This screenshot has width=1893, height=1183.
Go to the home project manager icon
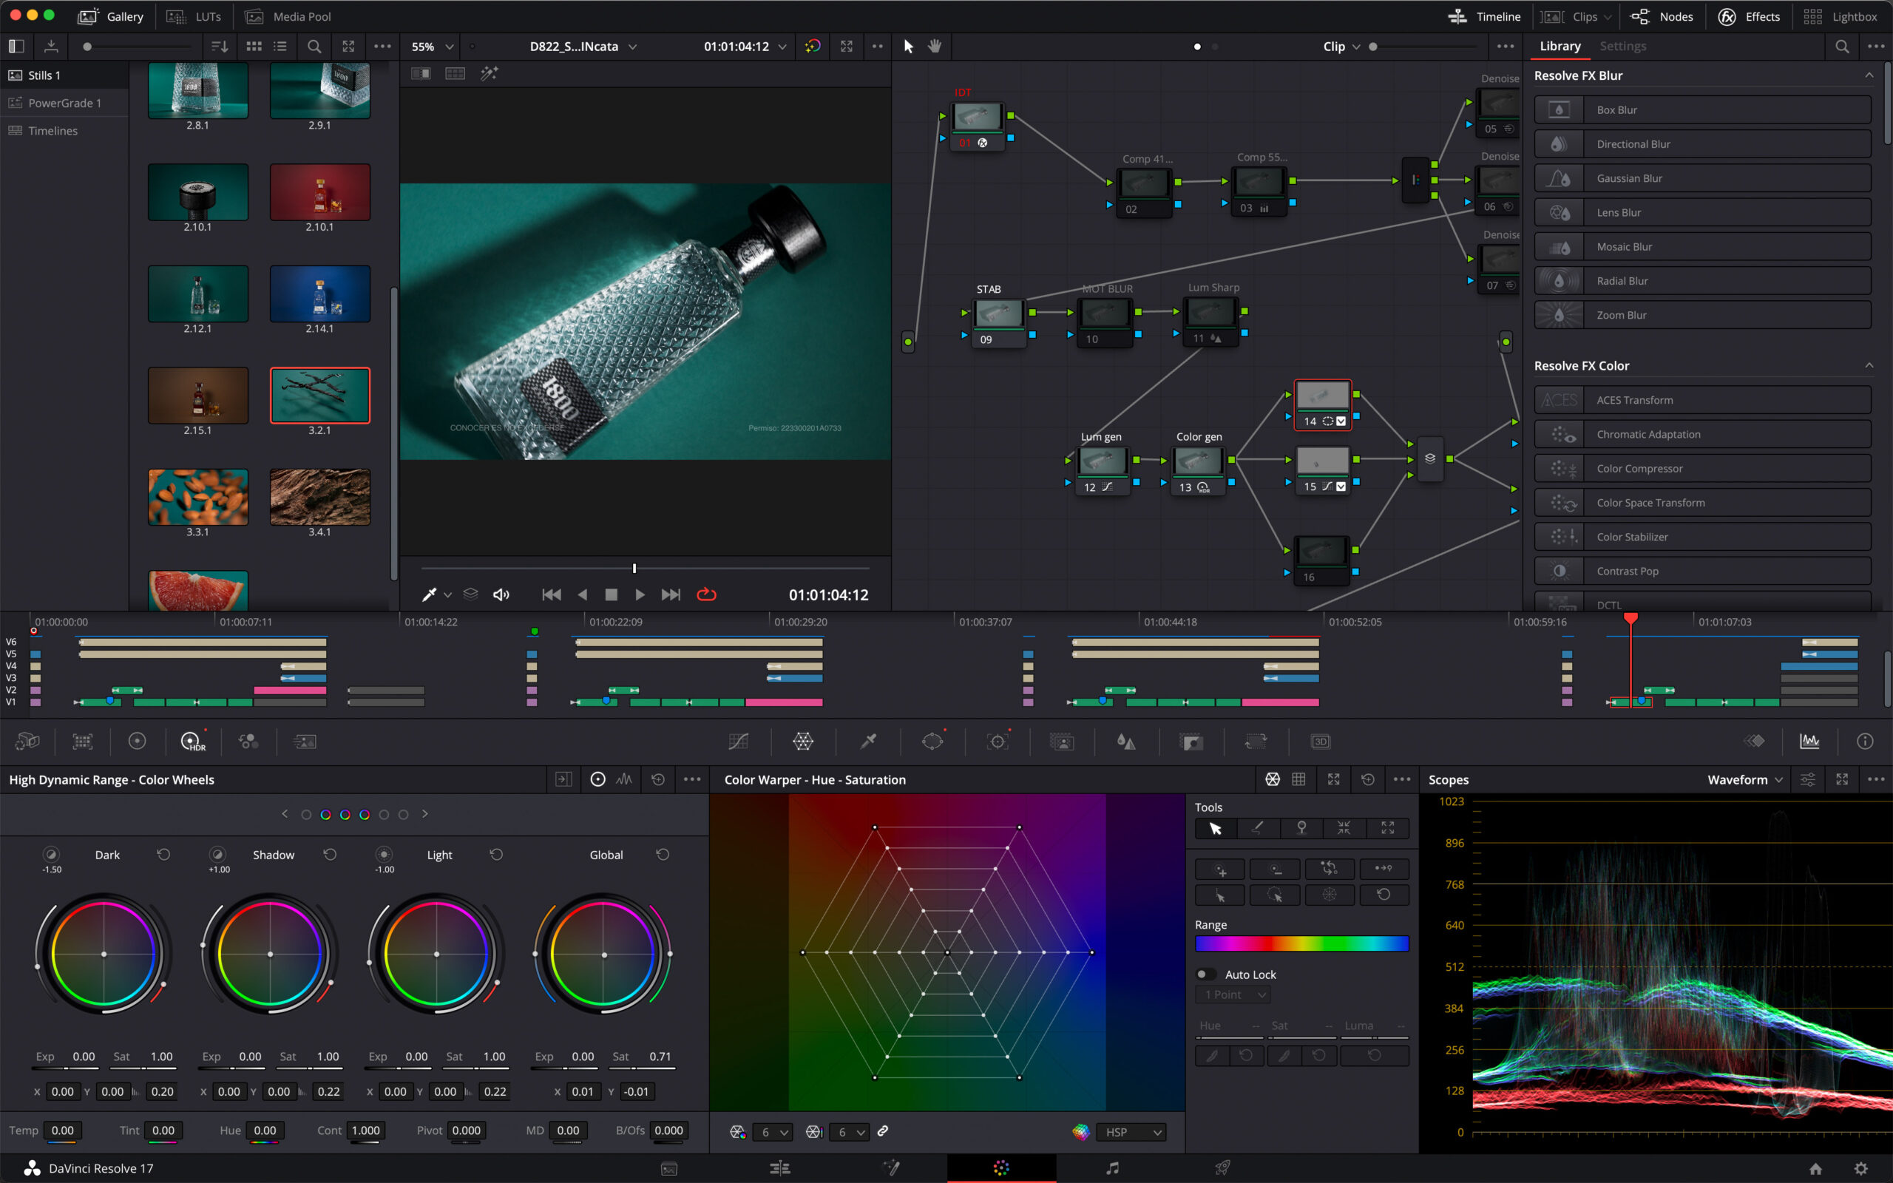(x=1815, y=1168)
